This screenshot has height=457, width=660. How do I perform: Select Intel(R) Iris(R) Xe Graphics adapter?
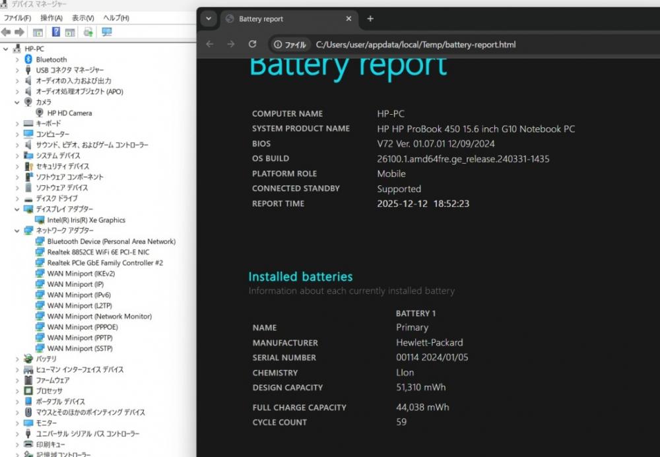[x=86, y=220]
